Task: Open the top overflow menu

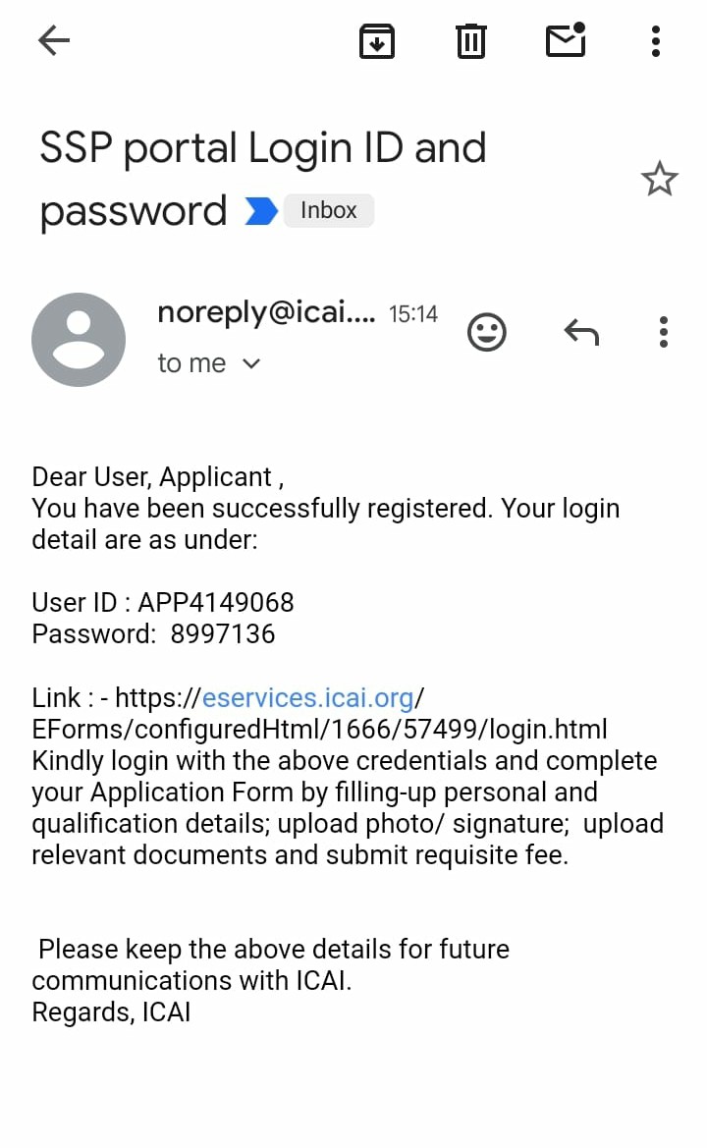Action: coord(656,41)
